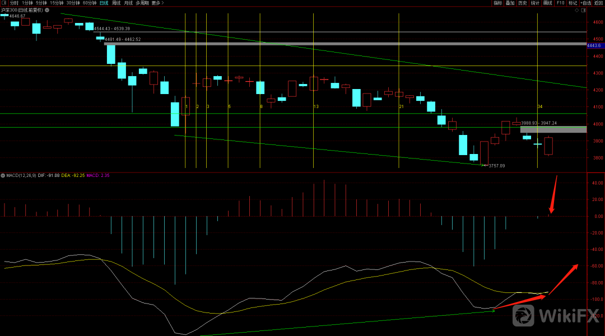Click the 3757.09 low price marker

496,166
